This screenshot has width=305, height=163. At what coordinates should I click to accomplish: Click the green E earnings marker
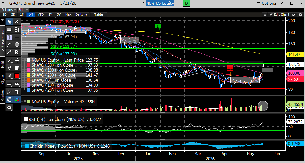click(158, 27)
